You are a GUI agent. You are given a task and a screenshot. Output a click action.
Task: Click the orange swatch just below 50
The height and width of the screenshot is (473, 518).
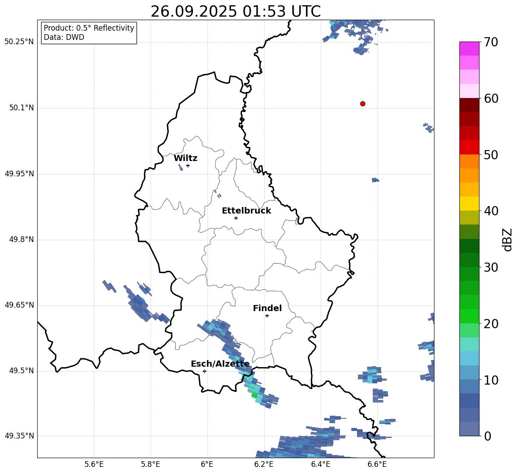point(469,161)
